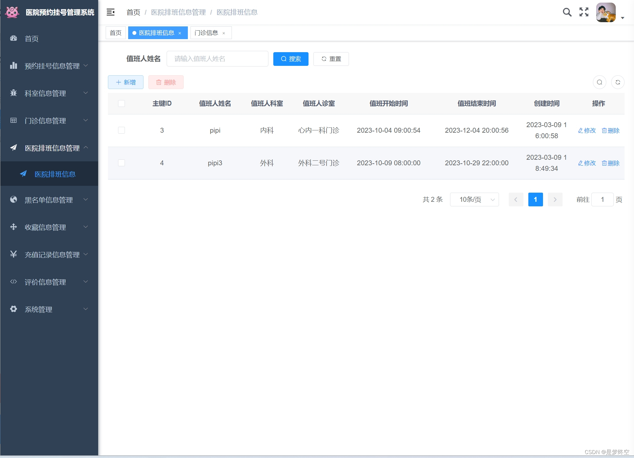Click the 共 2 条 total count text
634x458 pixels.
point(432,199)
